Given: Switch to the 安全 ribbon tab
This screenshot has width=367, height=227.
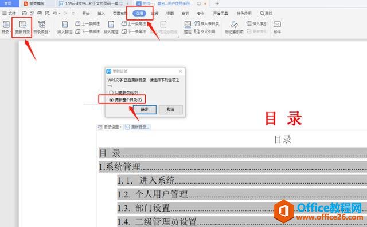Looking at the screenshot, I should tap(200, 13).
